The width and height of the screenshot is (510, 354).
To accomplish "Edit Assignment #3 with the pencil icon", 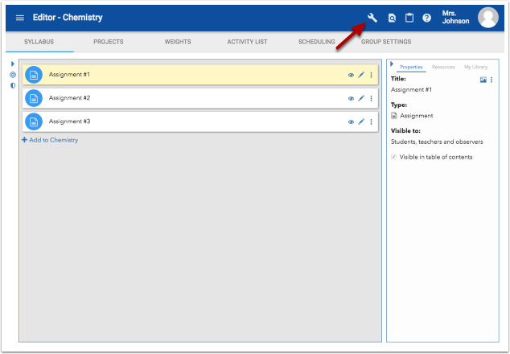I will click(361, 122).
